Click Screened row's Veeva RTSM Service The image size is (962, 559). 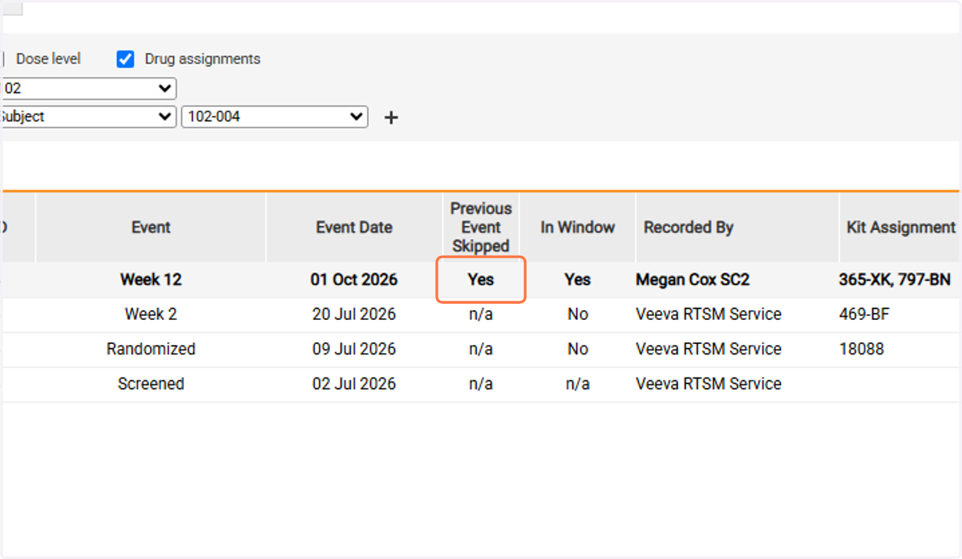[x=709, y=383]
